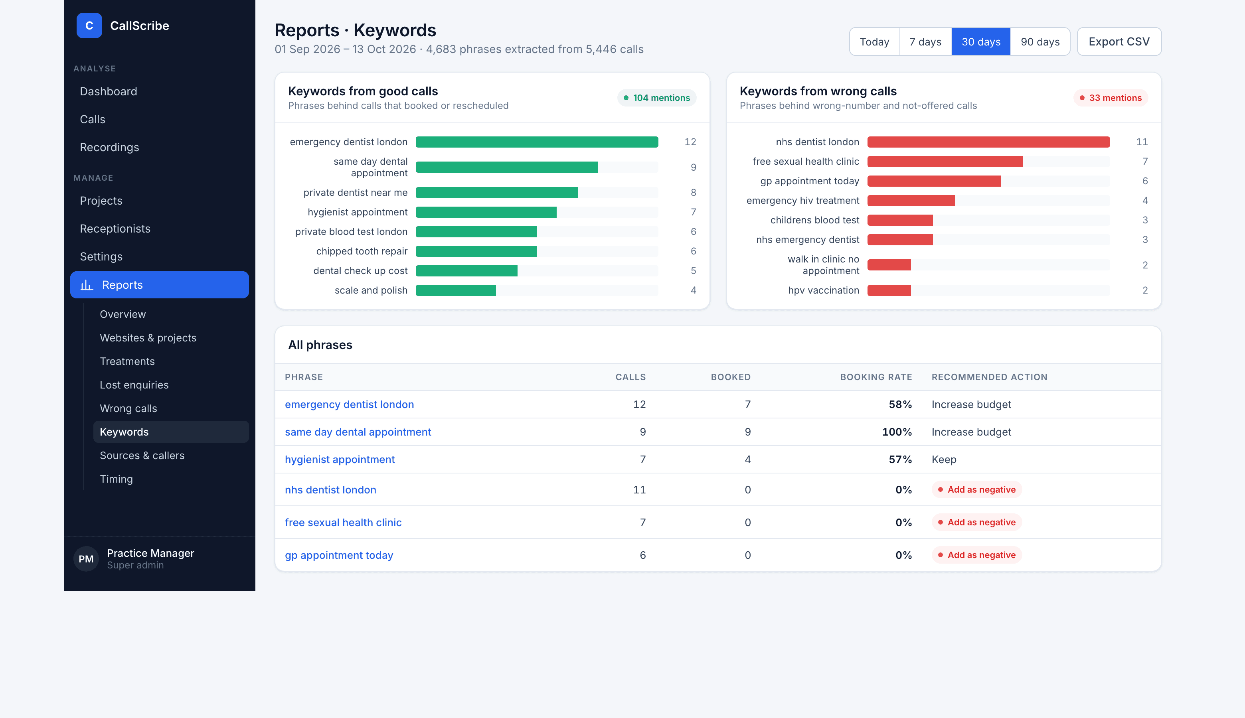Click the red bar for emergency hiv treatment
Screen dimensions: 1245x718
[x=911, y=201]
